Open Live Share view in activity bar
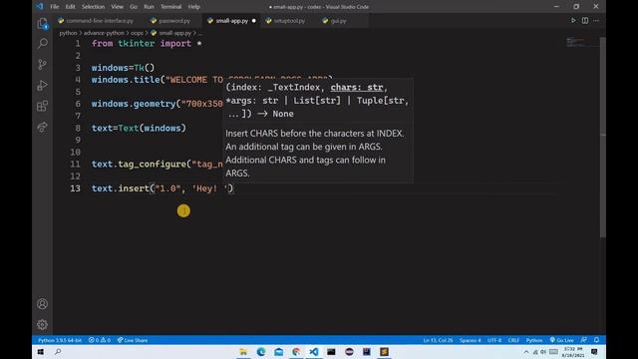This screenshot has width=638, height=359. (42, 127)
